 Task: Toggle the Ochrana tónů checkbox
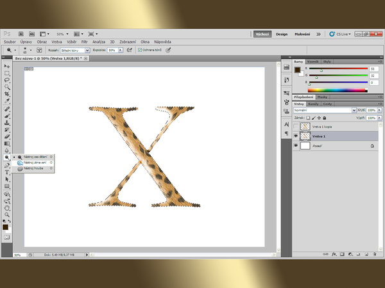click(140, 49)
